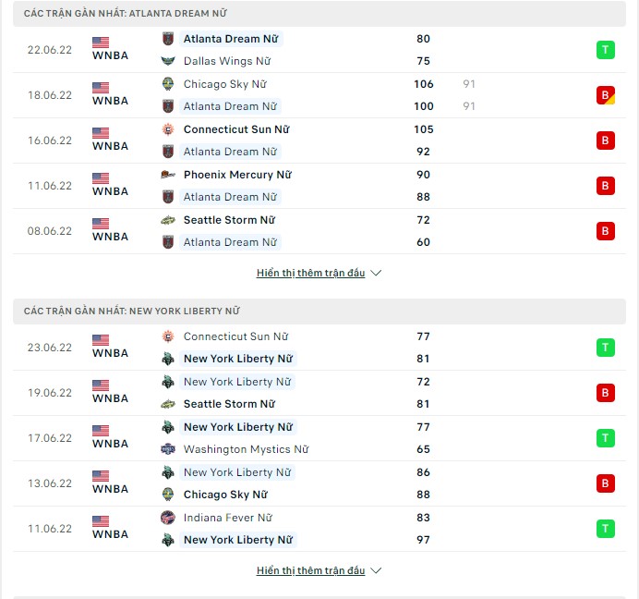This screenshot has height=599, width=639.
Task: Click the green T badge for 22.06.22 match
Action: (x=605, y=50)
